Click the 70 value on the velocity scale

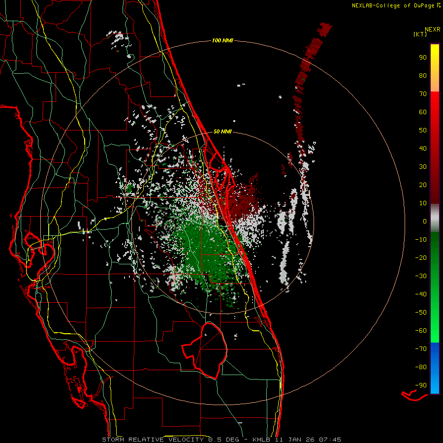pyautogui.click(x=423, y=94)
